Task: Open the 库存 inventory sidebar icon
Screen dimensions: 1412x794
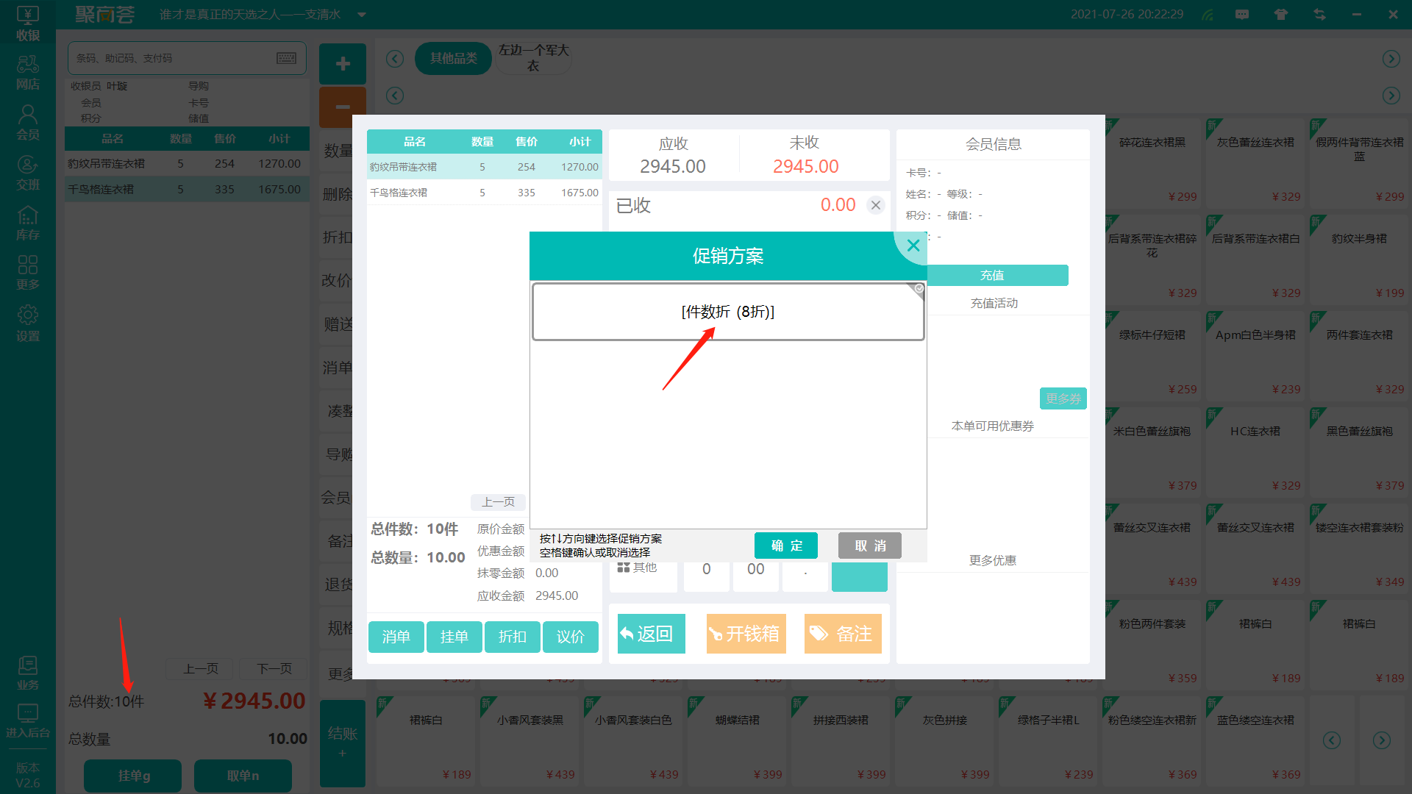Action: click(x=28, y=223)
